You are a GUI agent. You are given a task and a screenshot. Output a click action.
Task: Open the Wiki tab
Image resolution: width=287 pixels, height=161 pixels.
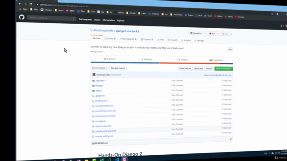click(161, 40)
